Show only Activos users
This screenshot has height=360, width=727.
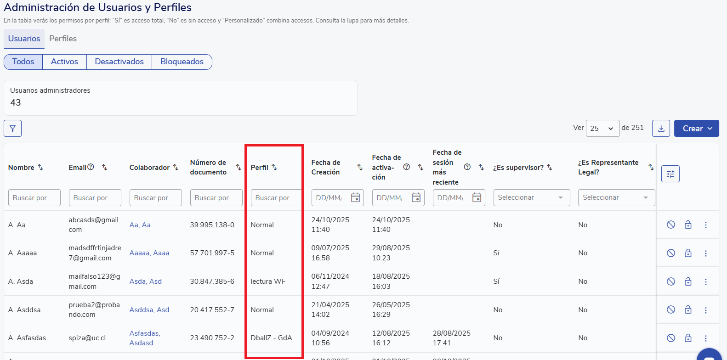64,62
